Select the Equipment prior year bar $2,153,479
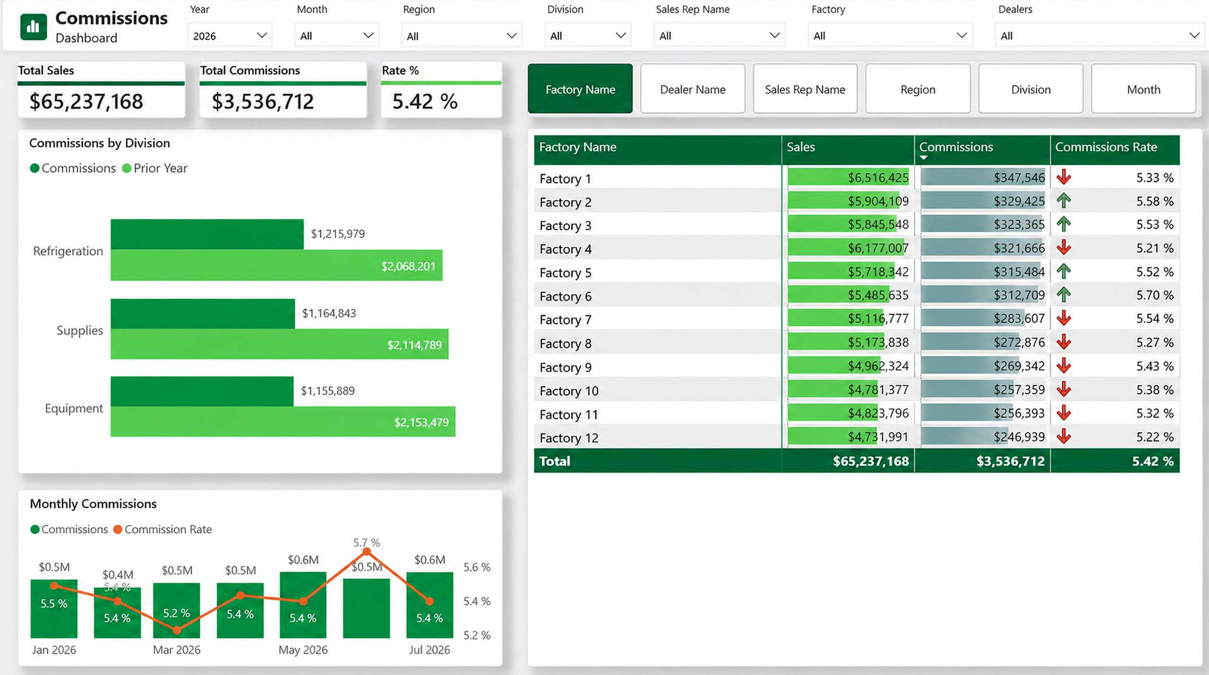 283,422
